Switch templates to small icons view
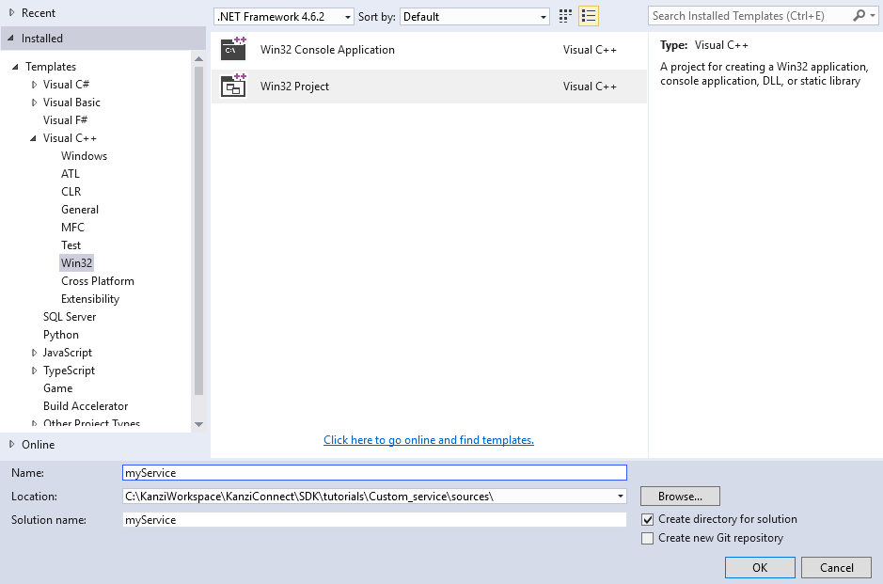883x584 pixels. pos(564,16)
